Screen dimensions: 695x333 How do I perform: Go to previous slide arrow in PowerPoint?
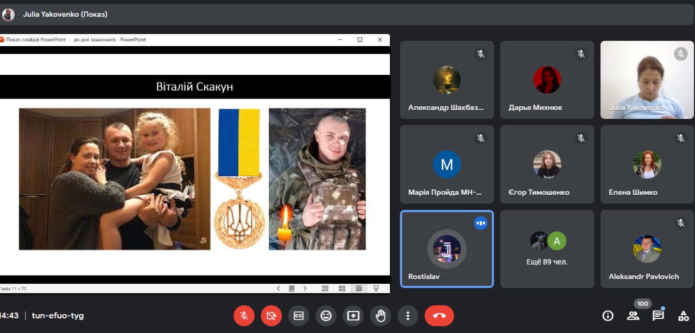[279, 289]
